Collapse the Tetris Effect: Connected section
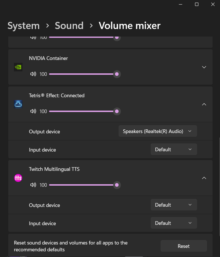Screen dimensions: 220x257 click(x=204, y=104)
